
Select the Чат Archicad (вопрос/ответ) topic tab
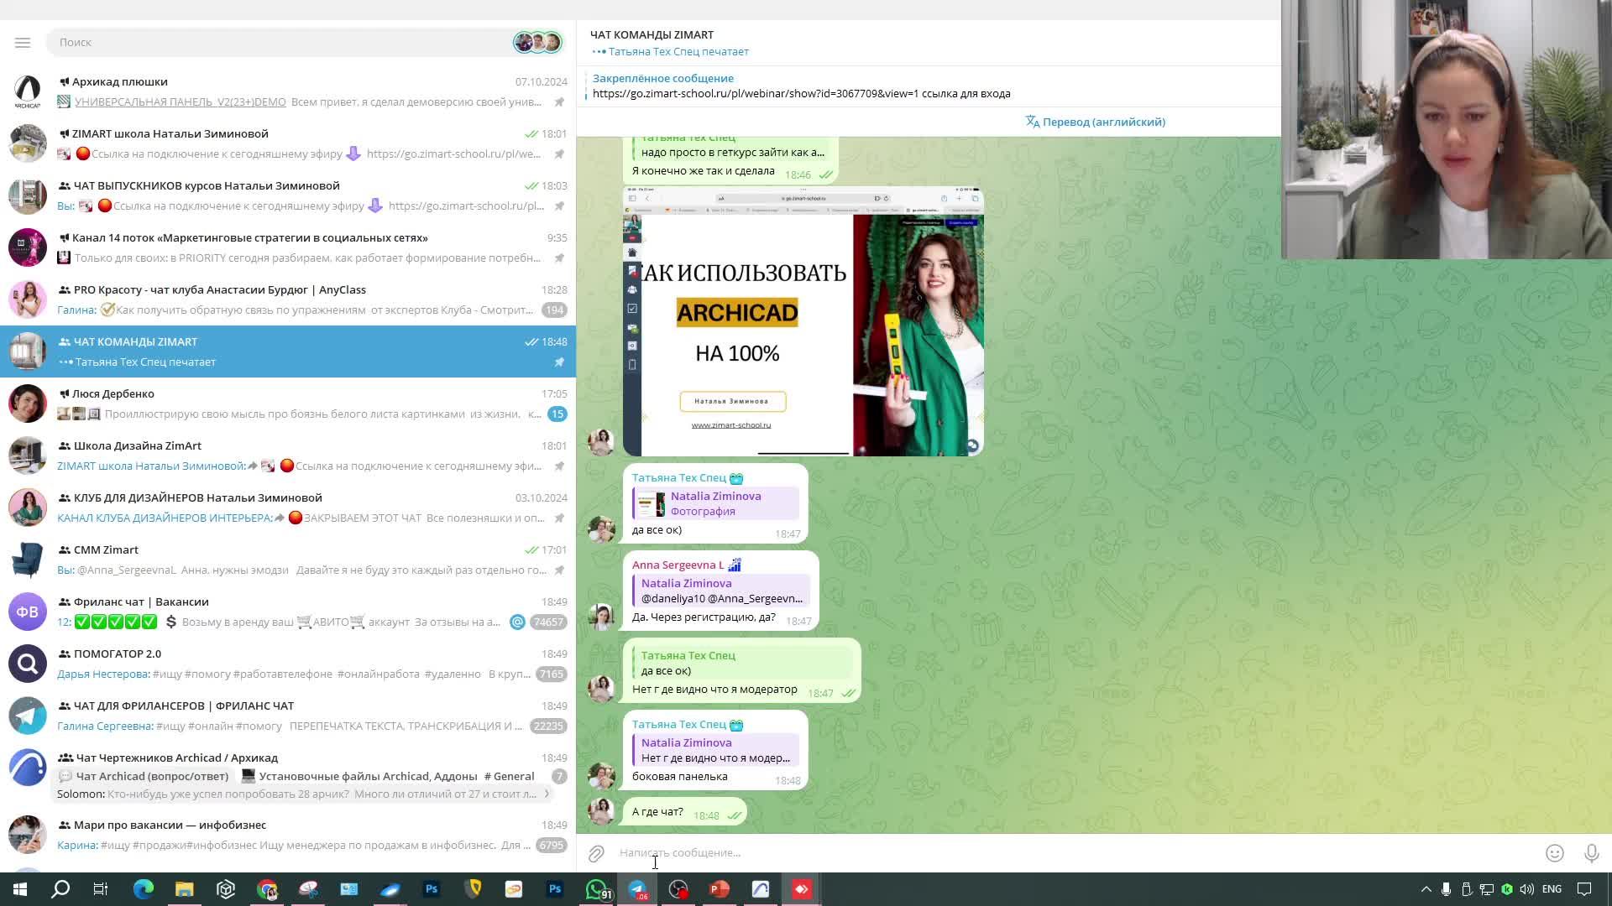pyautogui.click(x=144, y=776)
